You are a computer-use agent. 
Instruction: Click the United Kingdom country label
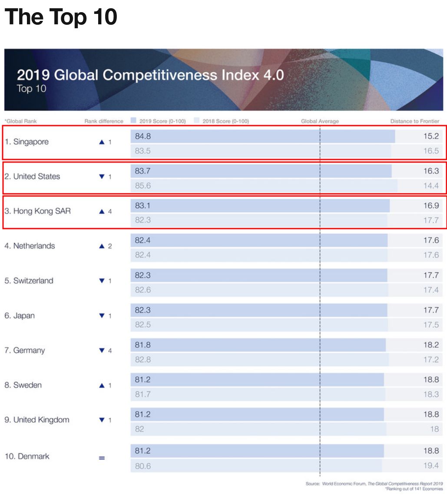point(36,420)
